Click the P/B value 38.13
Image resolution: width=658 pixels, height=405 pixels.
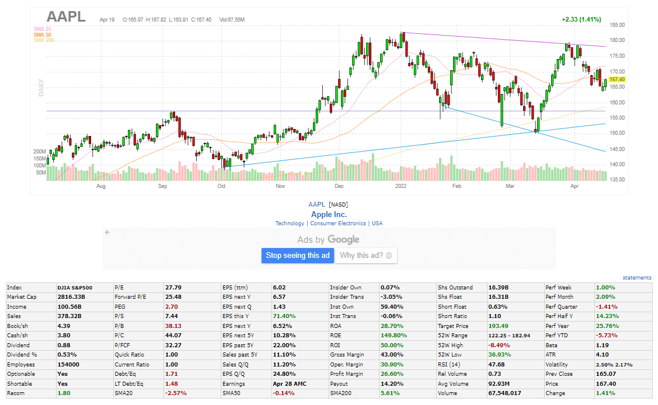[173, 326]
